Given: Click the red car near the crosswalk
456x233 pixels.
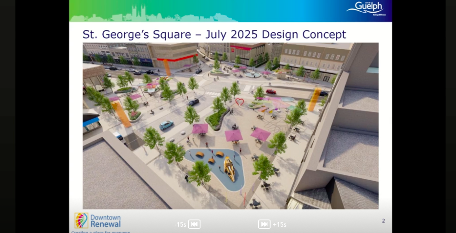Looking at the screenshot, I should tap(271, 91).
